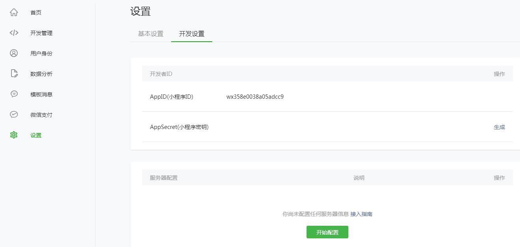This screenshot has height=247, width=520.
Task: Click the AppID value wx358e0038a05adcc9
Action: coord(255,97)
